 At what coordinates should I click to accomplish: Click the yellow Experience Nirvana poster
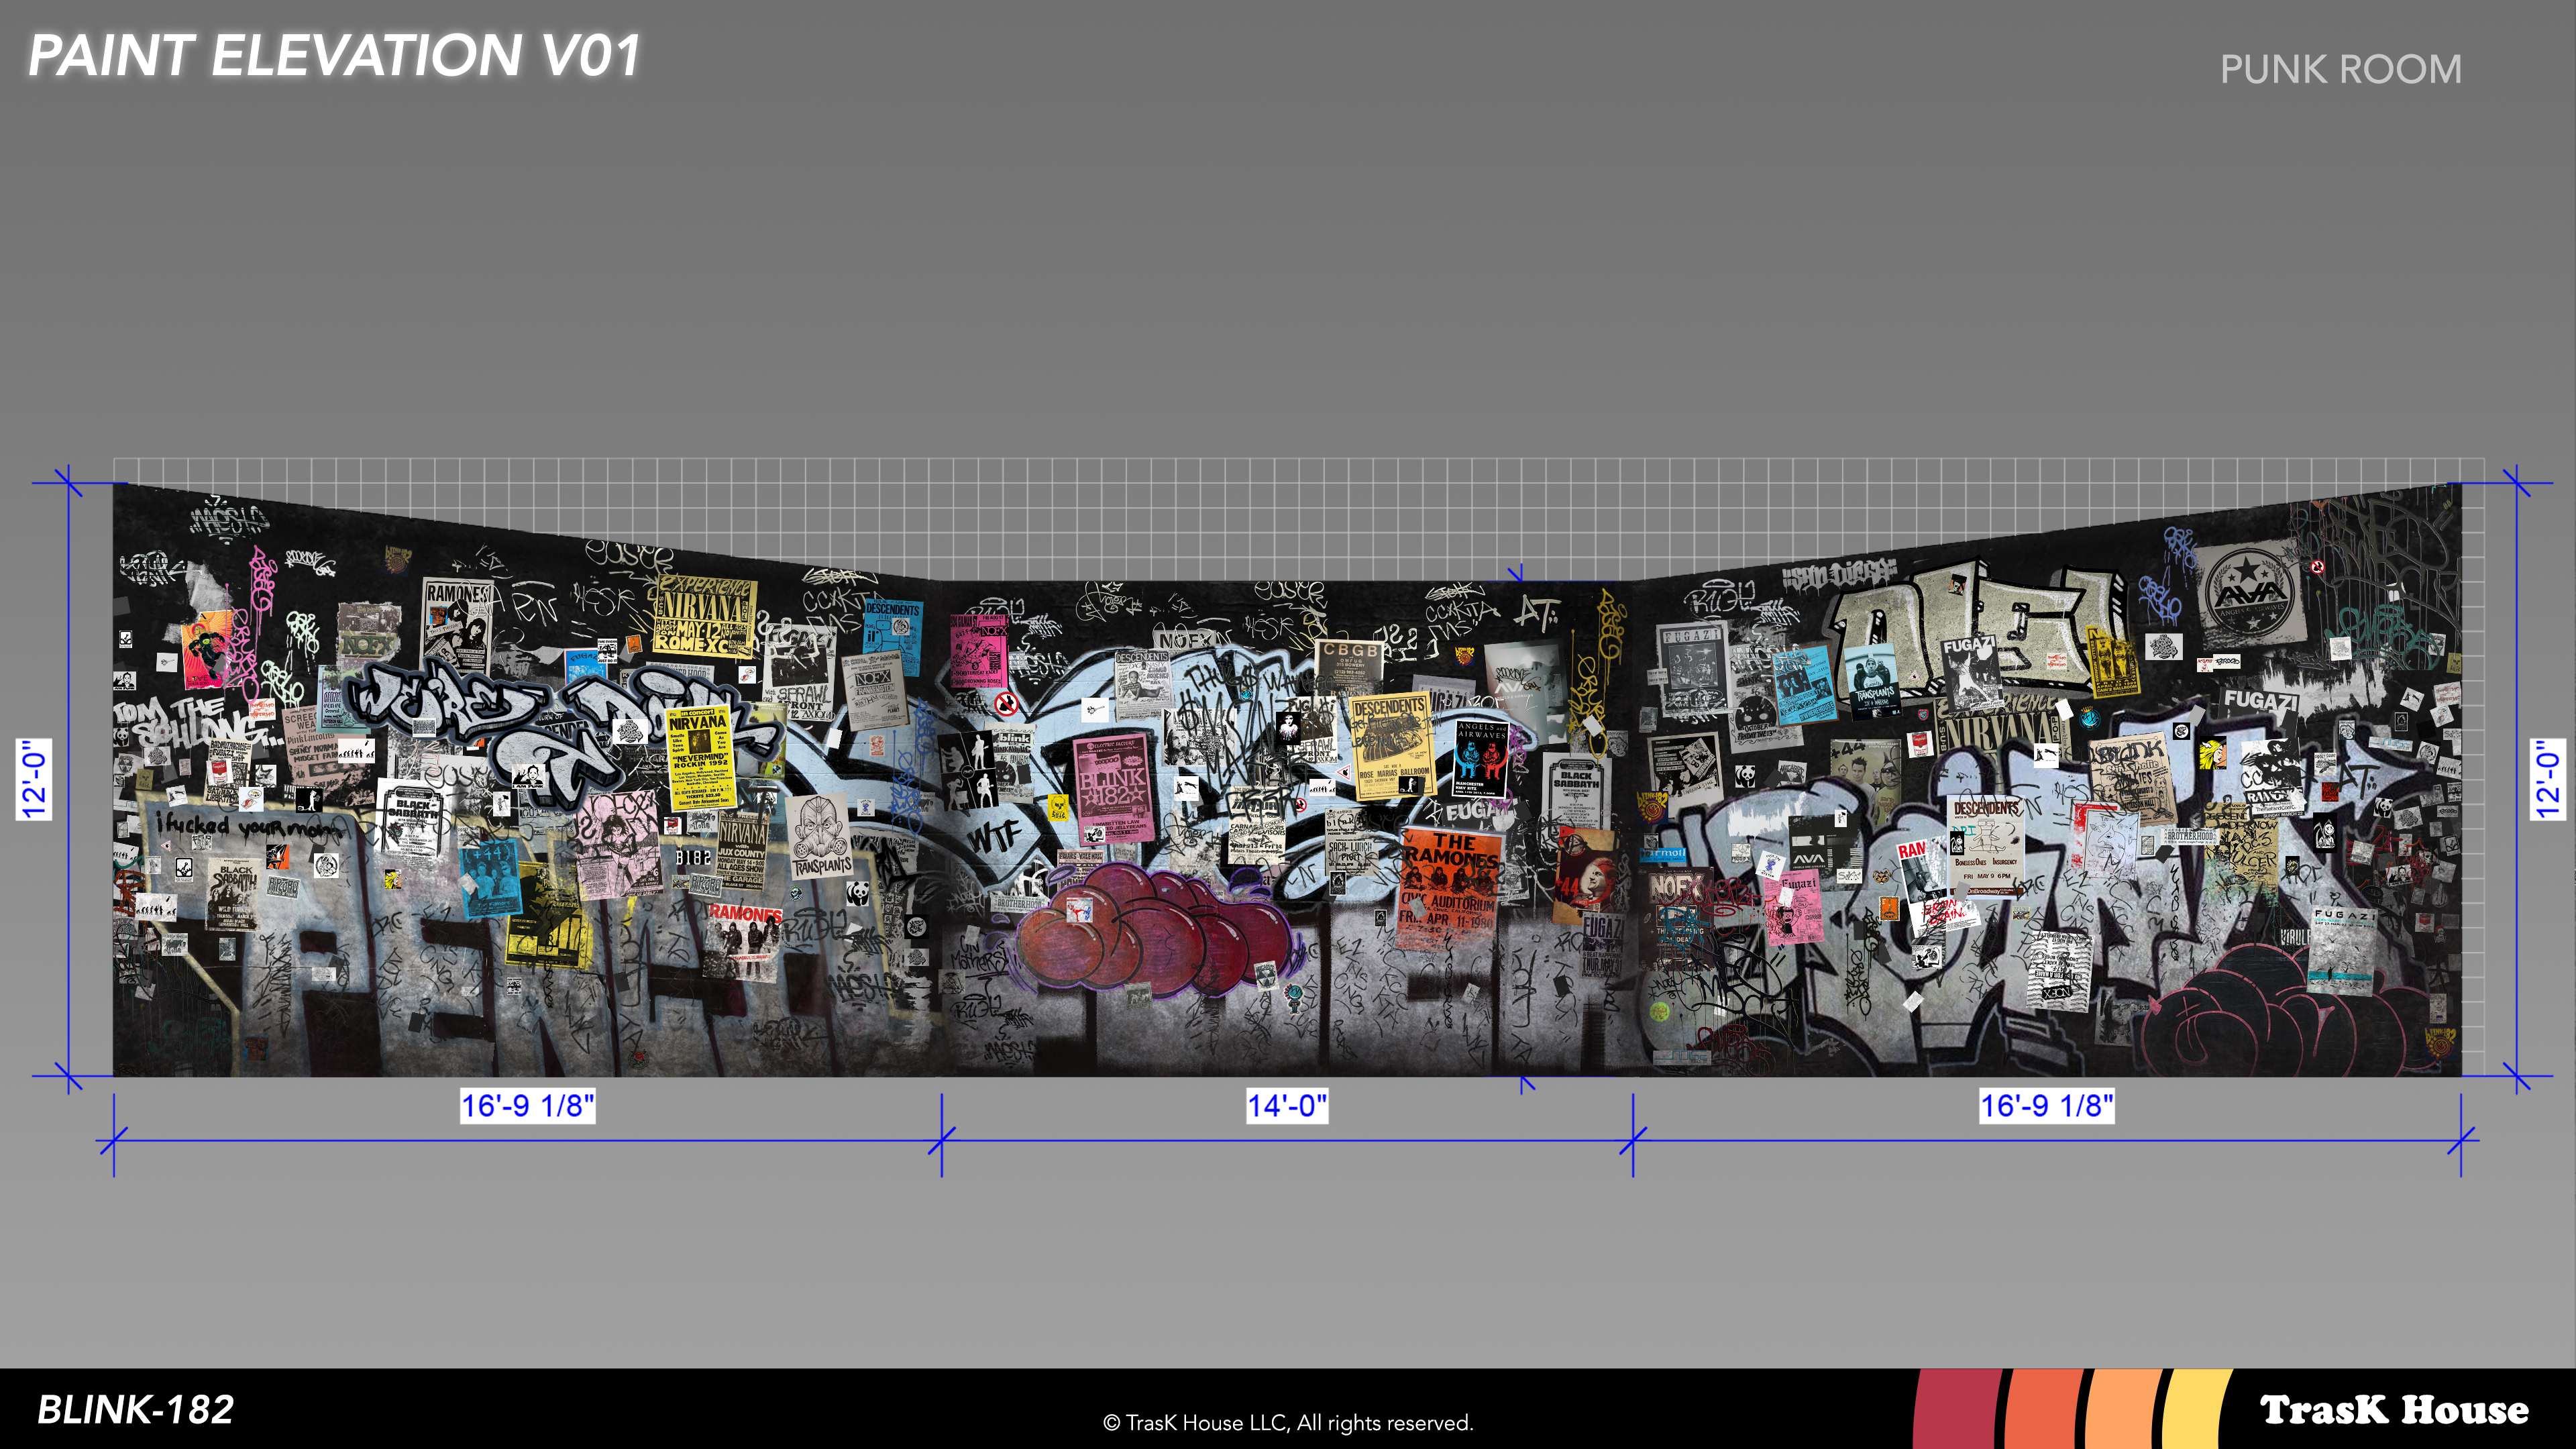click(704, 616)
